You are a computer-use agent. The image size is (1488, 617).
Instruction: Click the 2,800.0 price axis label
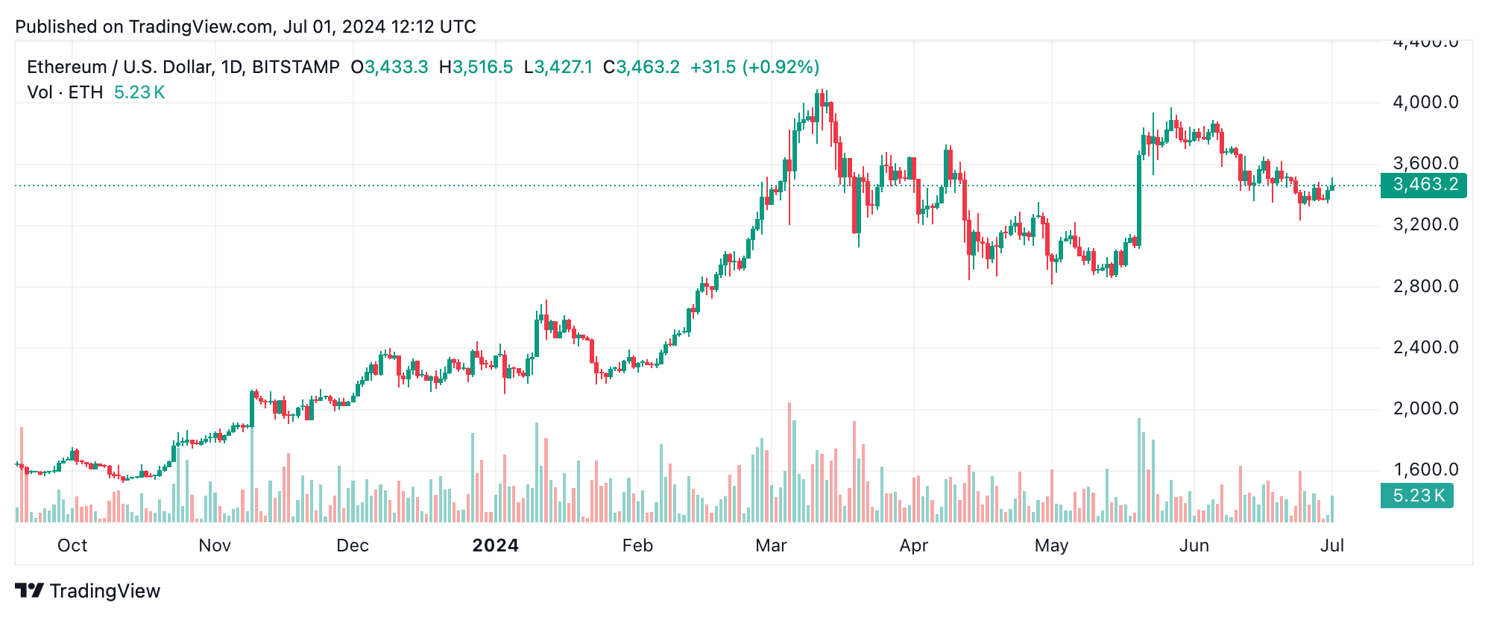point(1425,286)
